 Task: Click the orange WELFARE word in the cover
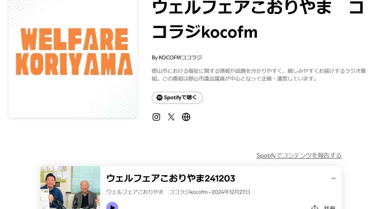74,39
